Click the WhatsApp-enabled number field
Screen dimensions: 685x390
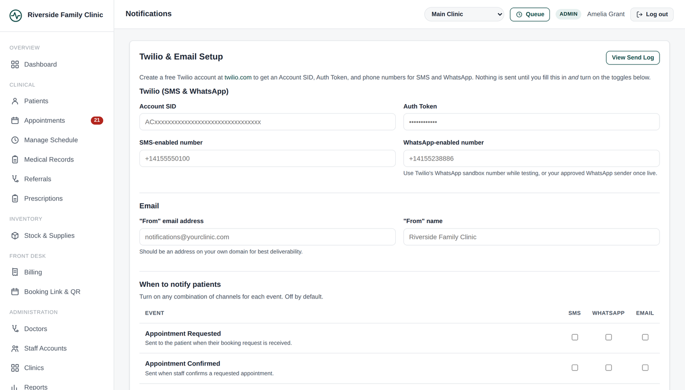[531, 159]
